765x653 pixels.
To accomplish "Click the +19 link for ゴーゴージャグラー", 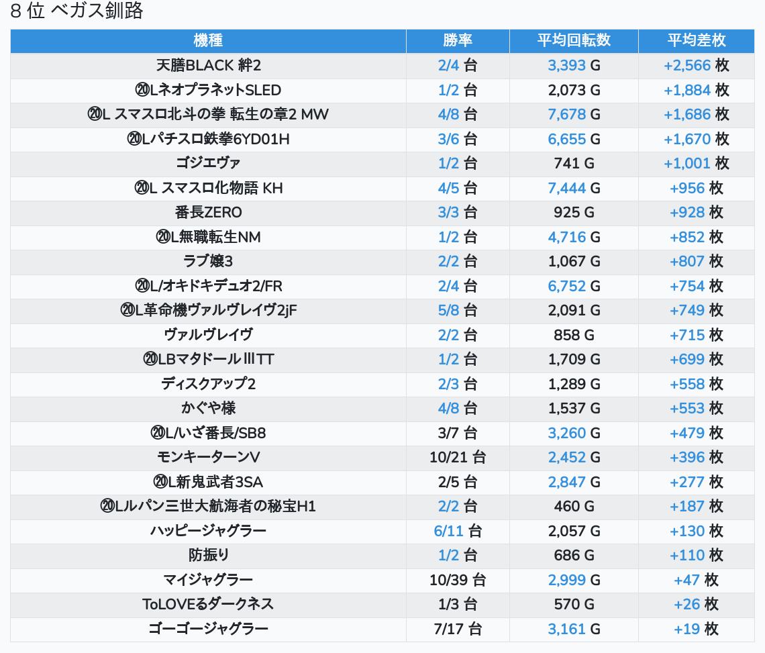I will coord(686,630).
